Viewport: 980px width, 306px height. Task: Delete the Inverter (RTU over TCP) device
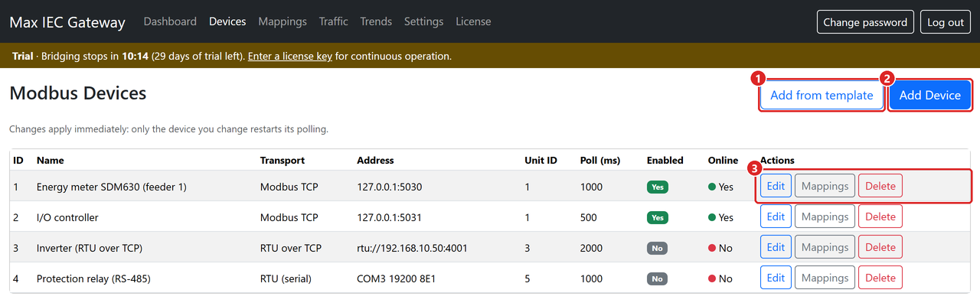(x=880, y=247)
